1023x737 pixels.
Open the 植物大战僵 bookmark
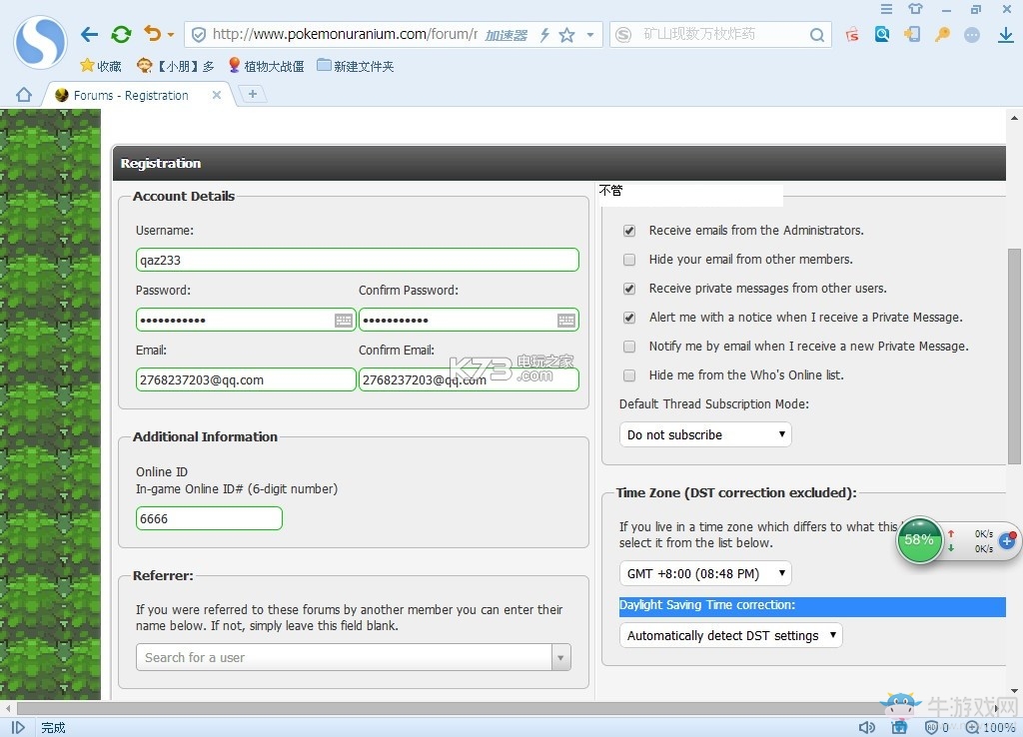click(266, 66)
